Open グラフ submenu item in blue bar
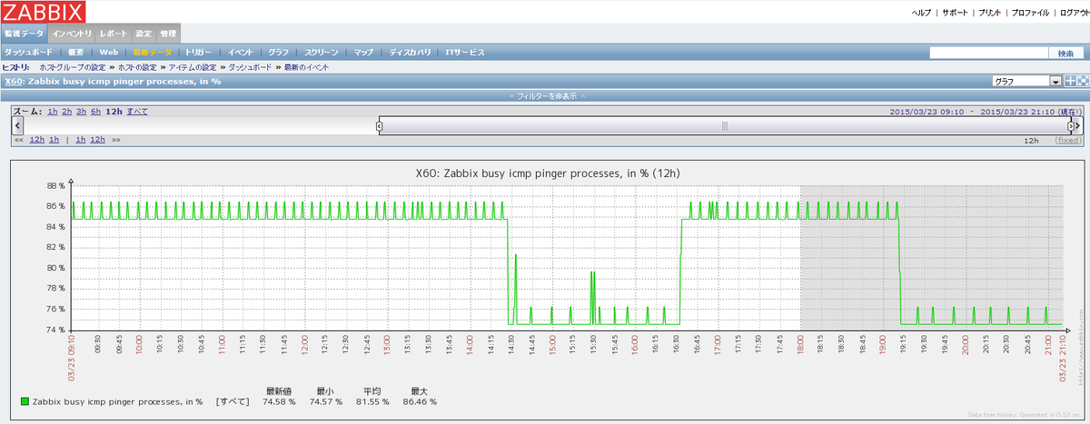 point(279,53)
